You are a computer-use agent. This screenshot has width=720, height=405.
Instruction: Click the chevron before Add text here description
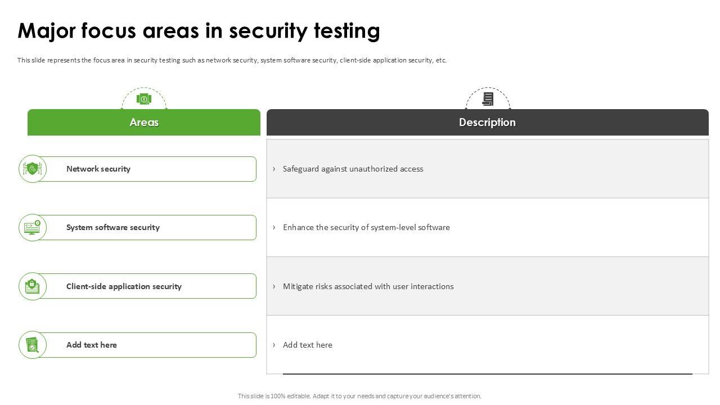[274, 345]
